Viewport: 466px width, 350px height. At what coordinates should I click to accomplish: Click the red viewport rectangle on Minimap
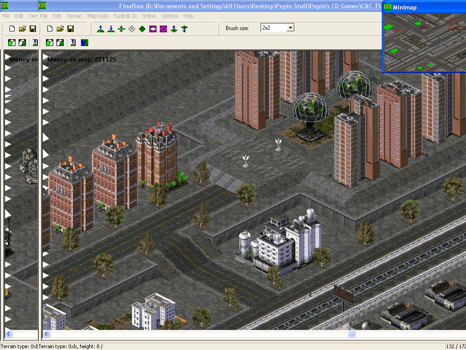click(458, 23)
